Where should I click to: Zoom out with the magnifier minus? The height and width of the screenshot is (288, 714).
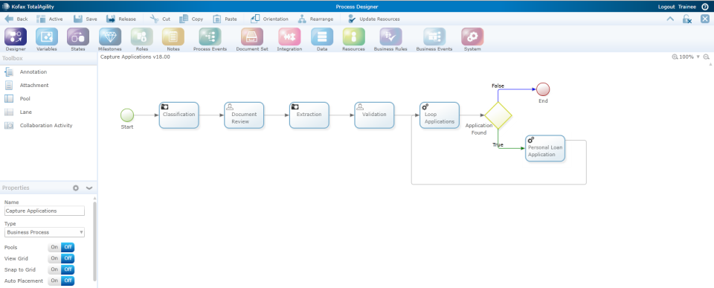click(707, 57)
